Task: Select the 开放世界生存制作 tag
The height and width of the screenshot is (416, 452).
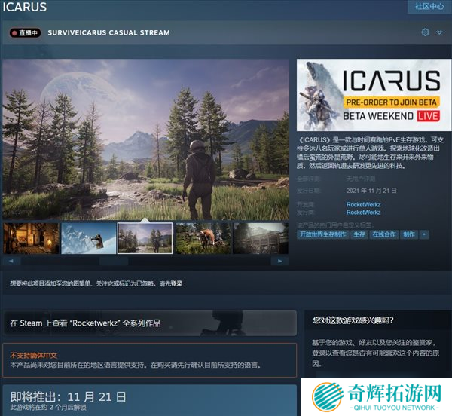Action: 322,234
